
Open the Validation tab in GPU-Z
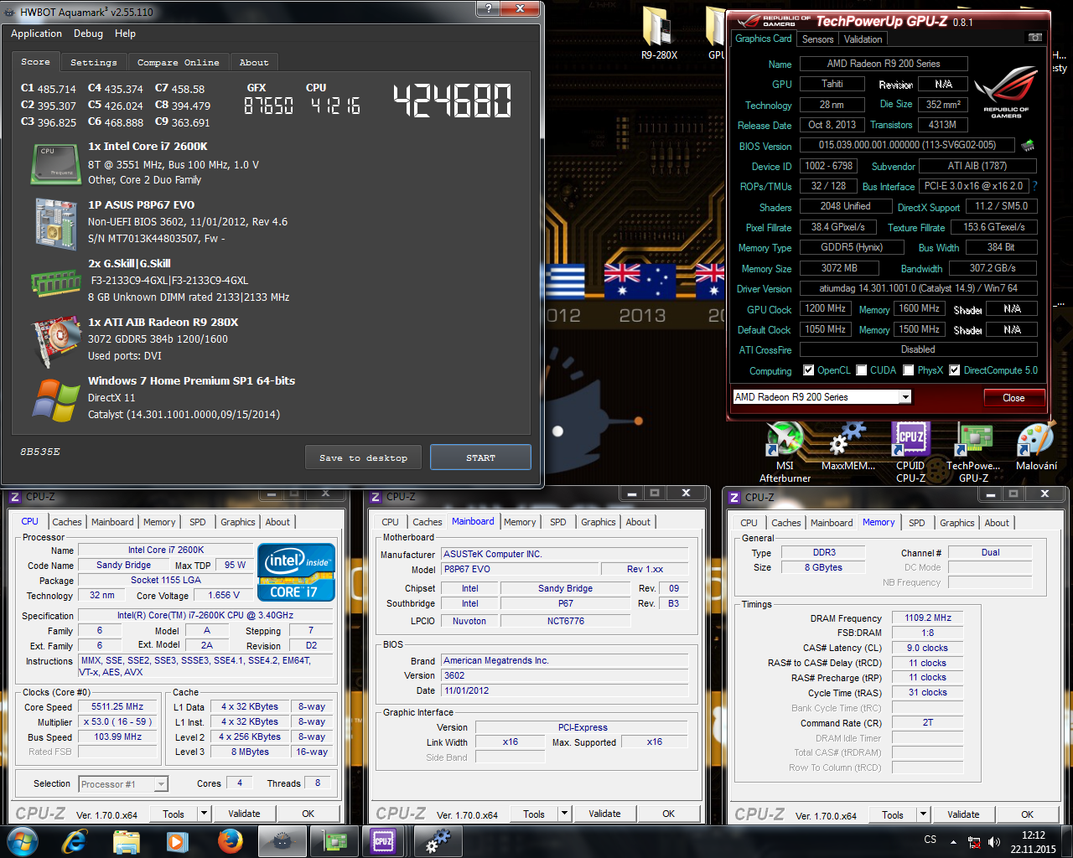[863, 39]
